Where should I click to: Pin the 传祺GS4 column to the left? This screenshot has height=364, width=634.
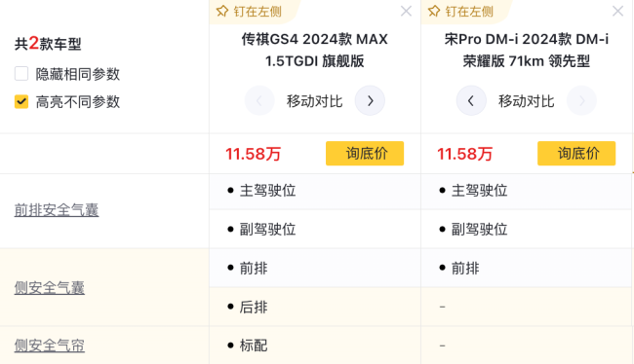(249, 12)
